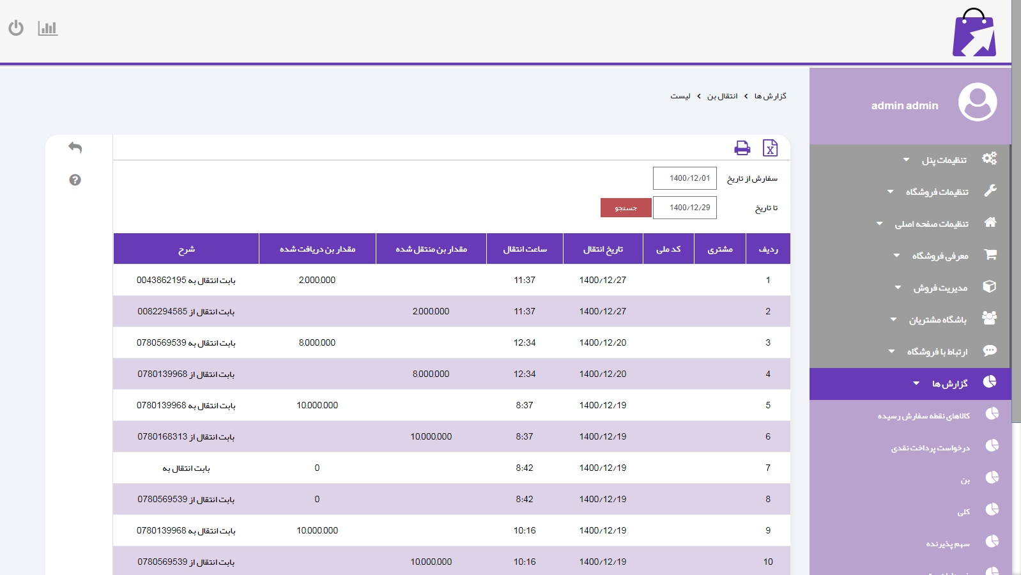Click the shopping bag logo

pyautogui.click(x=974, y=33)
